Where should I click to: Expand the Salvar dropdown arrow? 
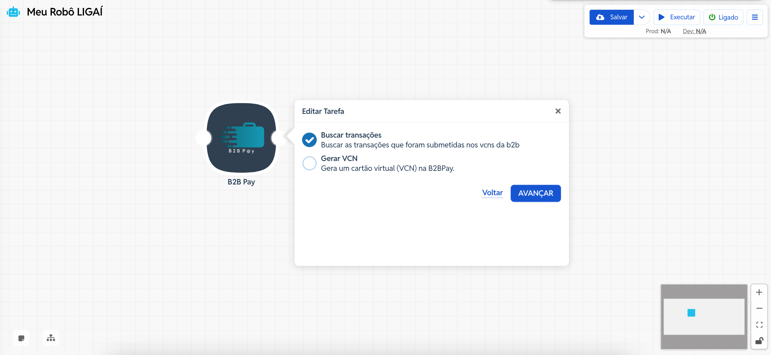[642, 17]
